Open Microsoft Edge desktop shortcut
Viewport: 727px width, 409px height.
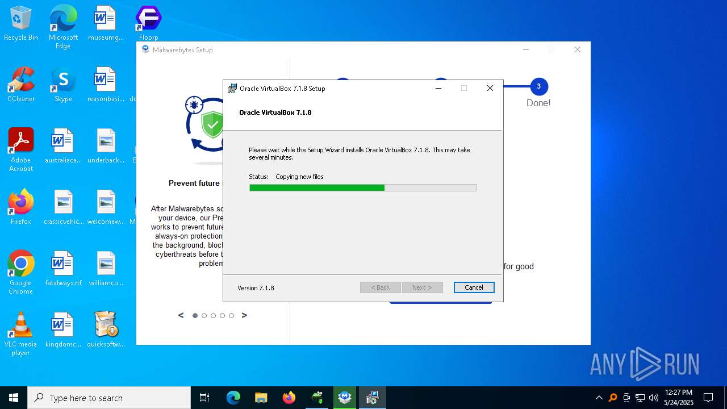[63, 27]
